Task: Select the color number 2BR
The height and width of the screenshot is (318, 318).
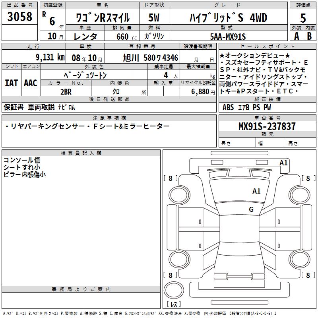Action: 66,92
